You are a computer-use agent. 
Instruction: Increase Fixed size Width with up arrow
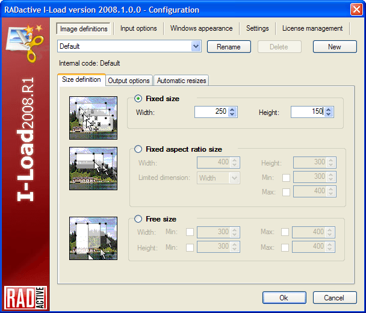point(232,110)
